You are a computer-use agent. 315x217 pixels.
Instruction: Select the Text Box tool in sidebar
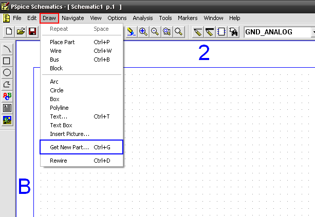[7, 108]
